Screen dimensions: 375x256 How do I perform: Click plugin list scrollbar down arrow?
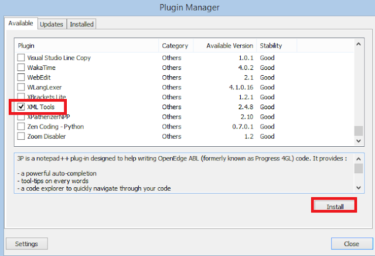tap(359, 141)
